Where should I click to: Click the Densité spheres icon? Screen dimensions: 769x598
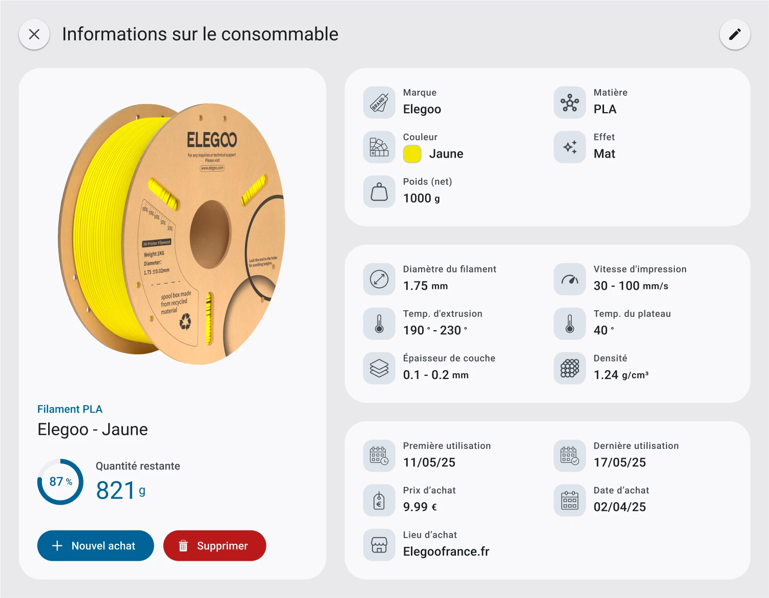(x=570, y=368)
